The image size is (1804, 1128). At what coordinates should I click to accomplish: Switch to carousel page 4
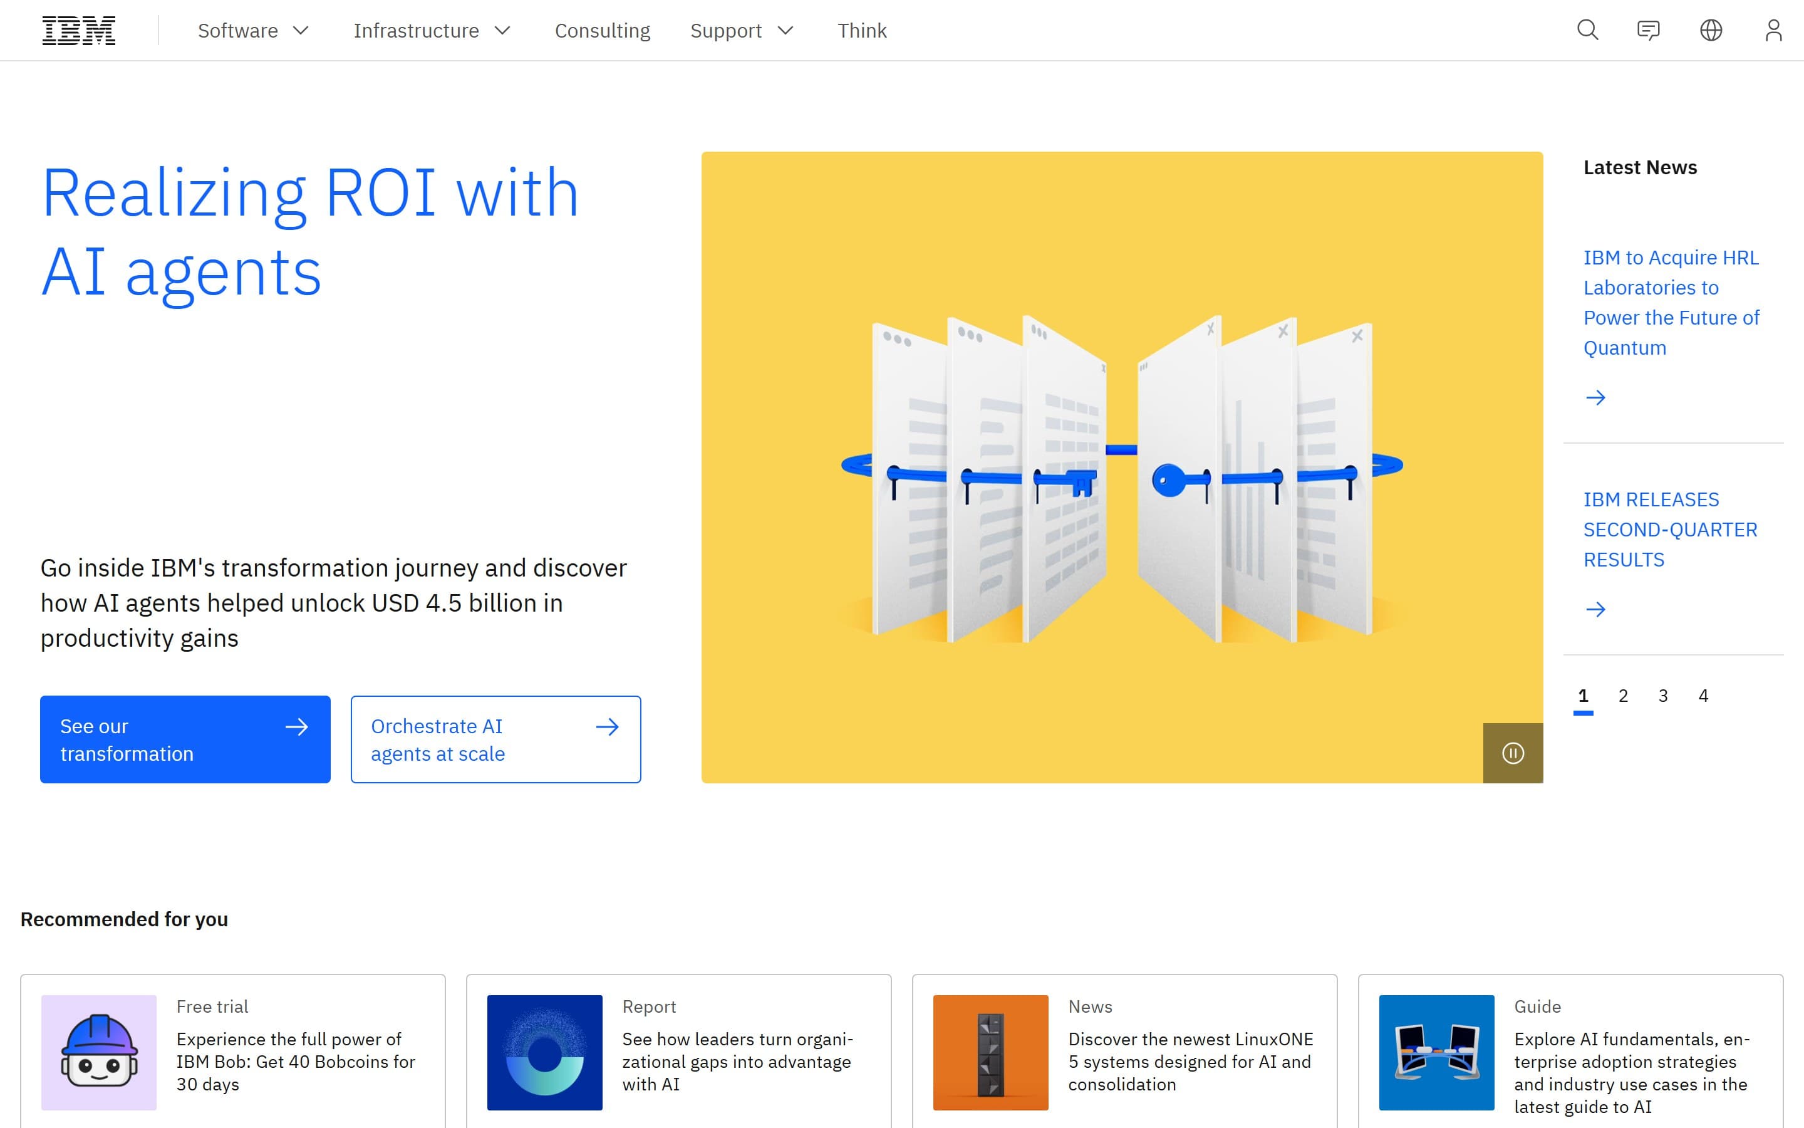[x=1703, y=696]
